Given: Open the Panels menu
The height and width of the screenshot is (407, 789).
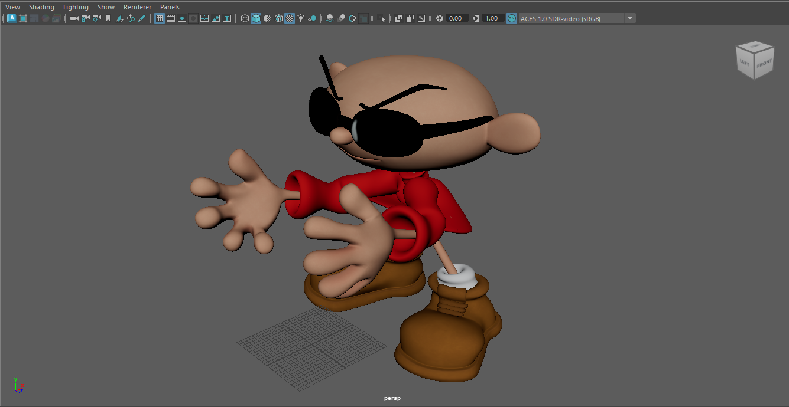Looking at the screenshot, I should 170,7.
